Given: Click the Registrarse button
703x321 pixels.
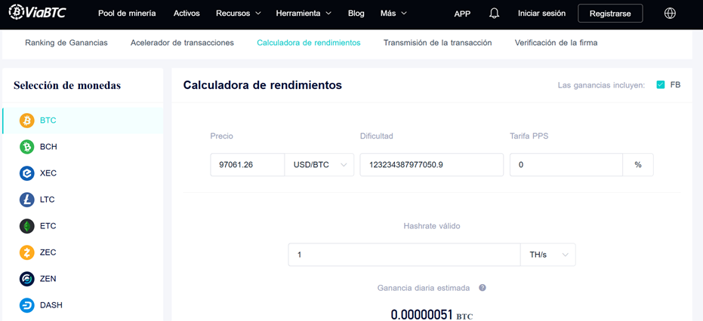Looking at the screenshot, I should click(610, 14).
